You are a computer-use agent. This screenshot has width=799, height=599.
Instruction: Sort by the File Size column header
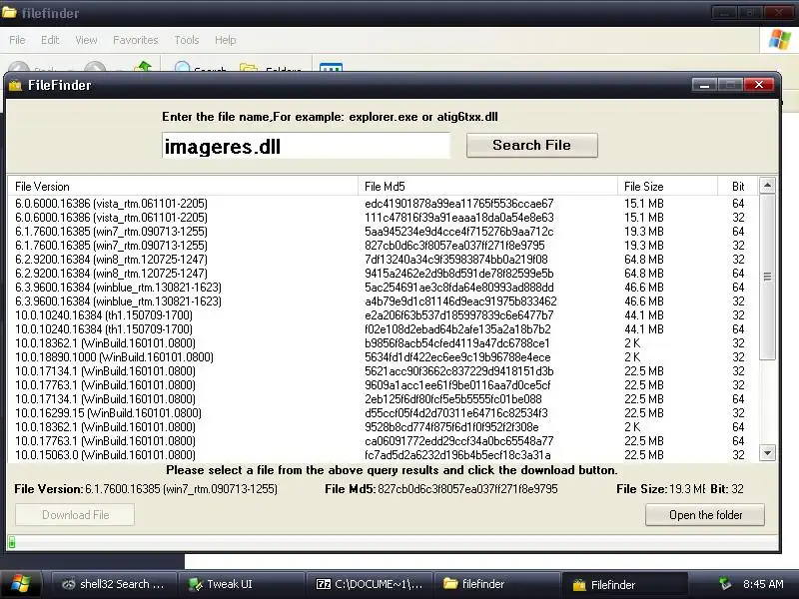(x=667, y=187)
